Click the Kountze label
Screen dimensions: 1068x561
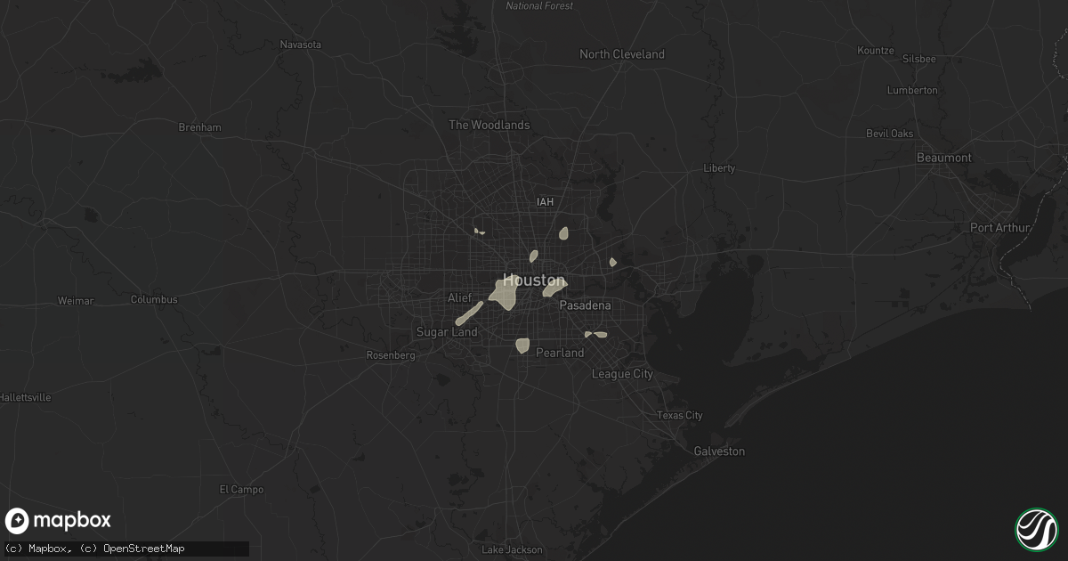(876, 51)
